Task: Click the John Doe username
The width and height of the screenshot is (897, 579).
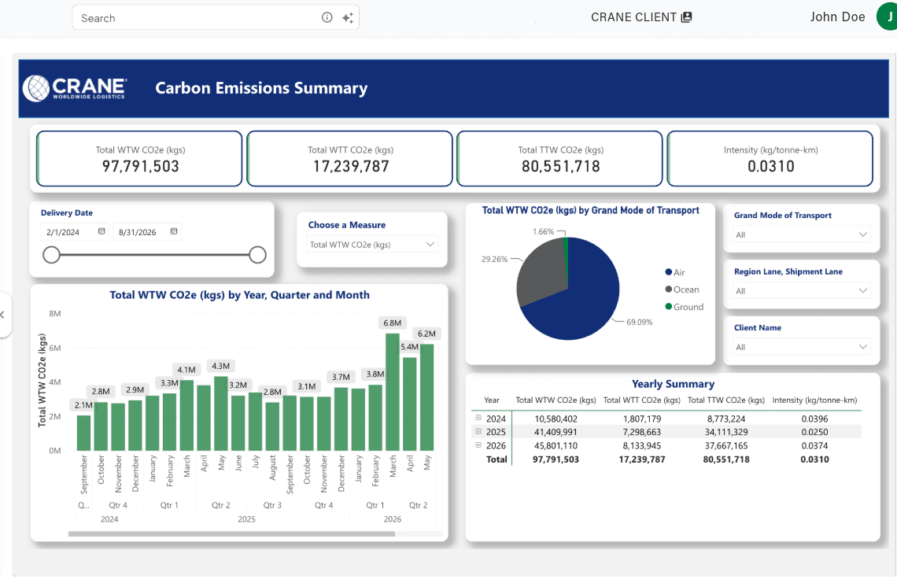Action: coord(837,17)
